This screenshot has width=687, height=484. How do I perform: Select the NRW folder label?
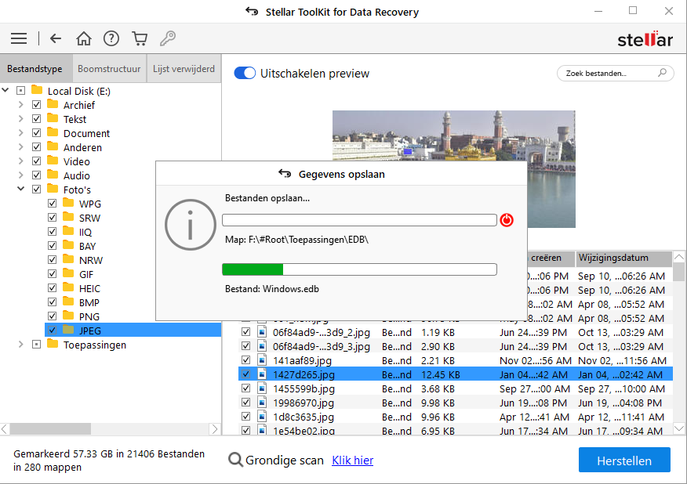[x=91, y=260]
